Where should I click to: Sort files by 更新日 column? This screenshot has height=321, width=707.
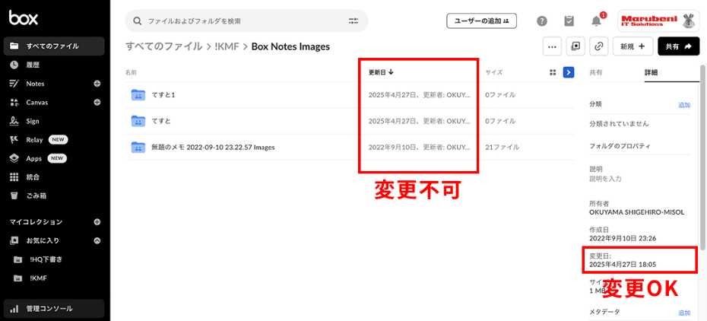(380, 72)
